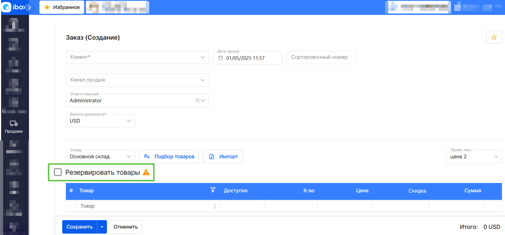This screenshot has height=235, width=505.
Task: Open the Валюта документа USD dropdown
Action: pos(100,121)
